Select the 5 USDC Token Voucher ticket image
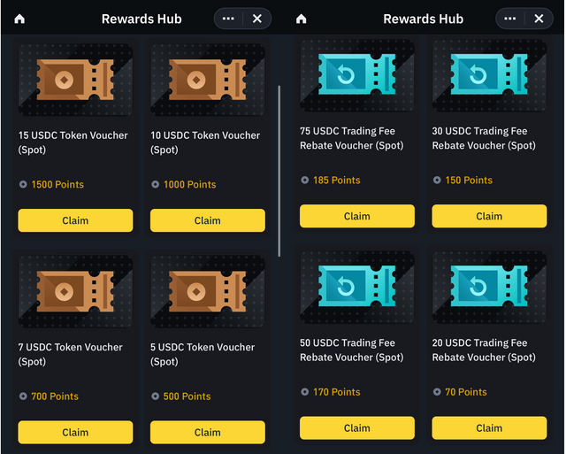 pyautogui.click(x=208, y=291)
